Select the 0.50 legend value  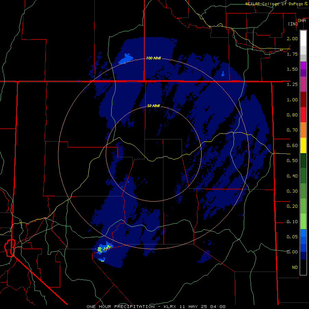click(292, 161)
